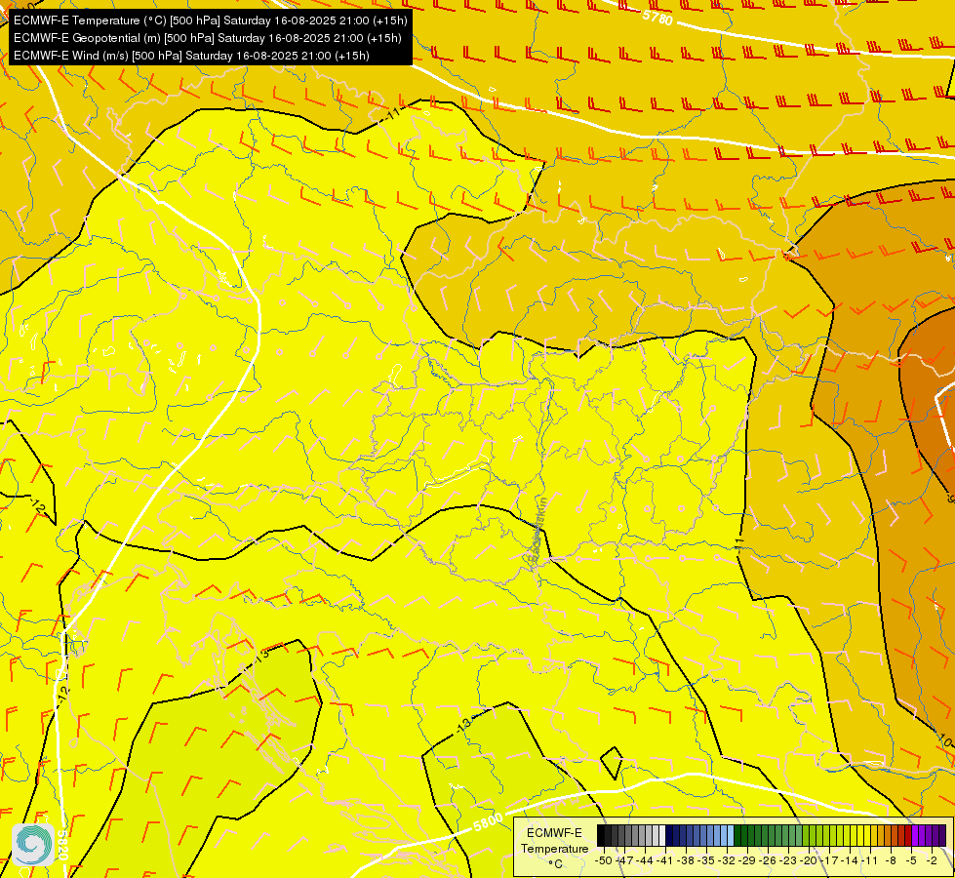955x878 pixels.
Task: Click the rotated 5820 geopotential contour label
Action: pos(62,845)
